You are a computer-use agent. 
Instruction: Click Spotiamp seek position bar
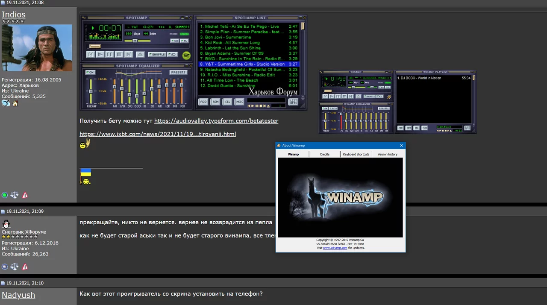coord(138,47)
